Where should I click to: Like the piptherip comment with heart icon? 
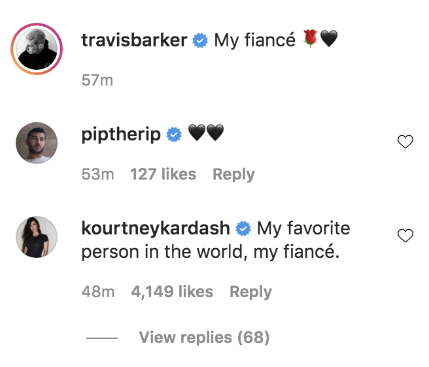pyautogui.click(x=405, y=142)
